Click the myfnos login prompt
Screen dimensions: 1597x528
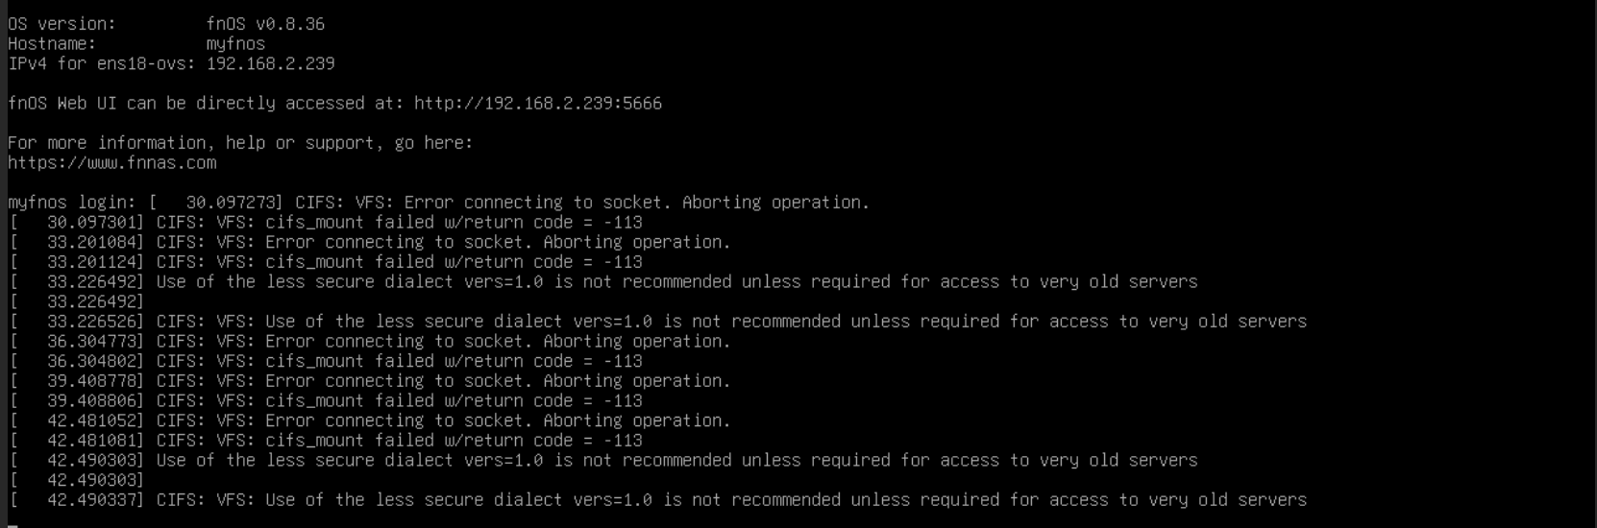click(72, 203)
